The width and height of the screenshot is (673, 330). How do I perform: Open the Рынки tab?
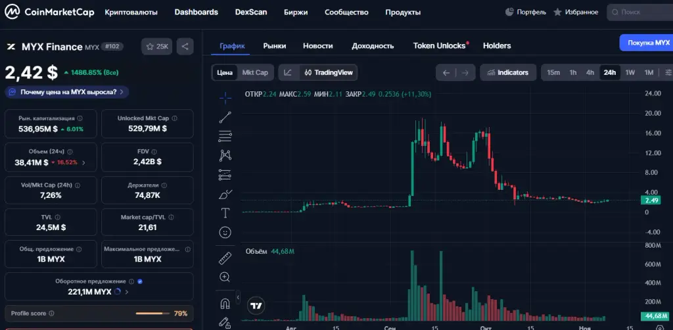click(x=275, y=46)
